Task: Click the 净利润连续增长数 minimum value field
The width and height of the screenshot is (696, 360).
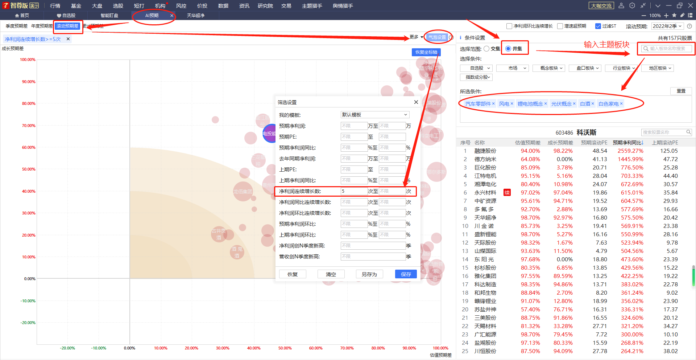Action: pyautogui.click(x=354, y=191)
